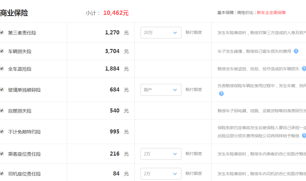Open help icon under 玻璃单独破碎险 description
Screen dimensions: 306x181
(221, 94)
